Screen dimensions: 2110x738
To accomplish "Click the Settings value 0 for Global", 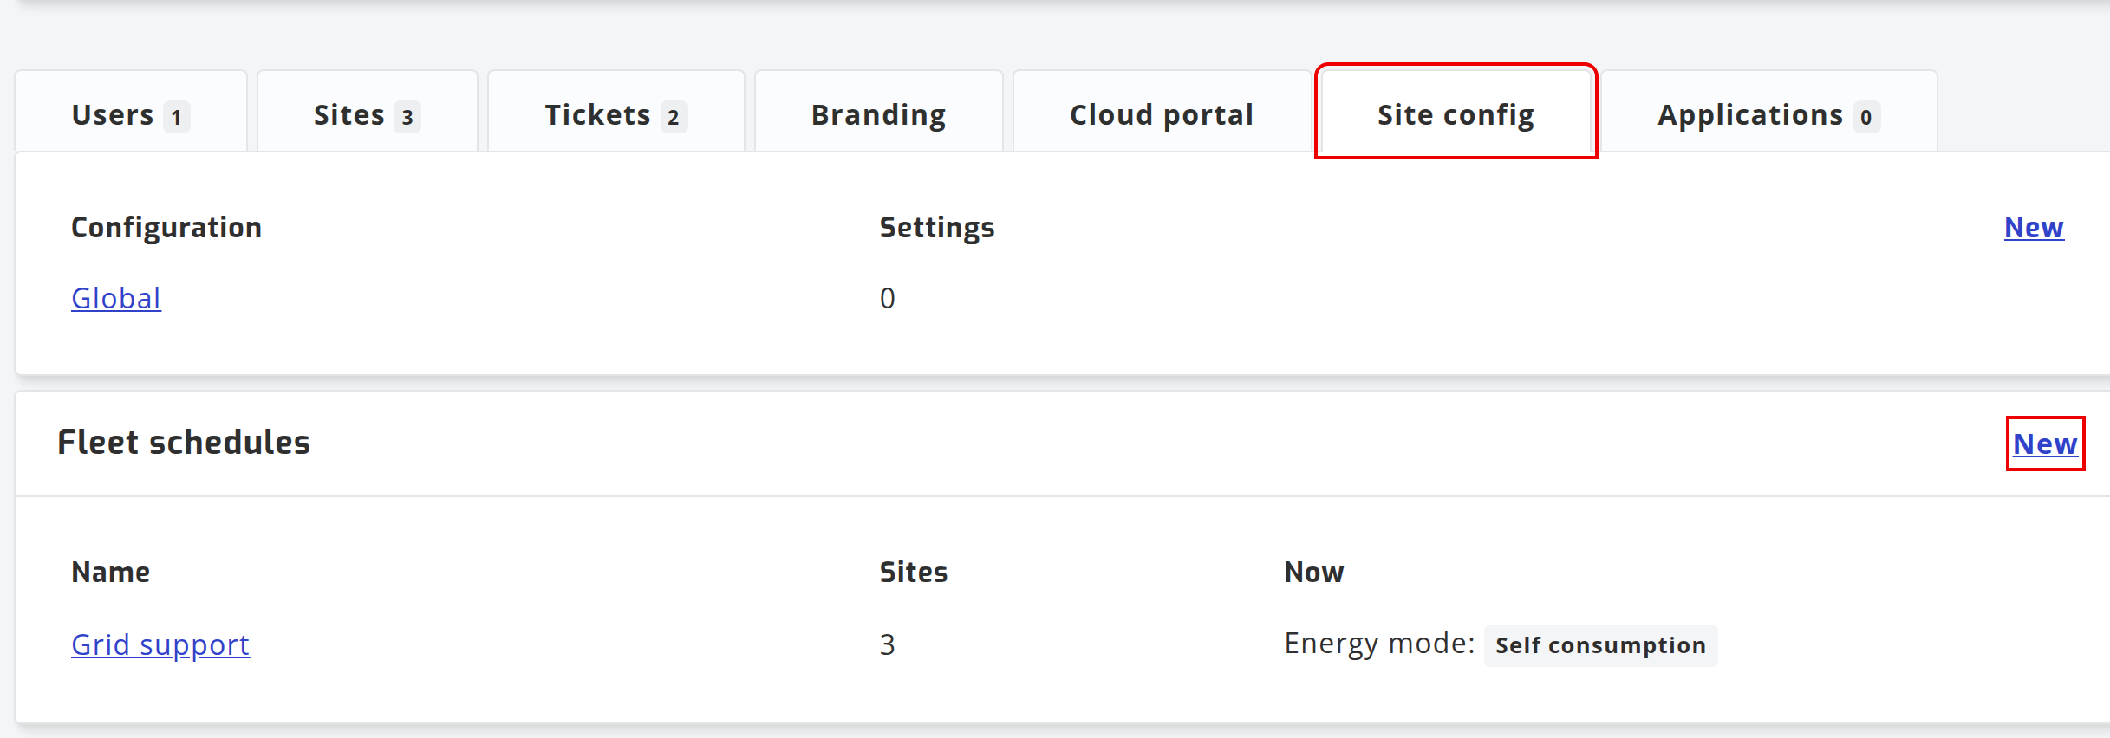I will coord(887,298).
